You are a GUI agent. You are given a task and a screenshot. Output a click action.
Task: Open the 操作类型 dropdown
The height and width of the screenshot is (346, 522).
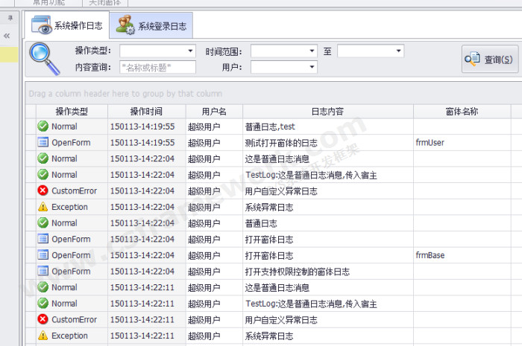191,51
